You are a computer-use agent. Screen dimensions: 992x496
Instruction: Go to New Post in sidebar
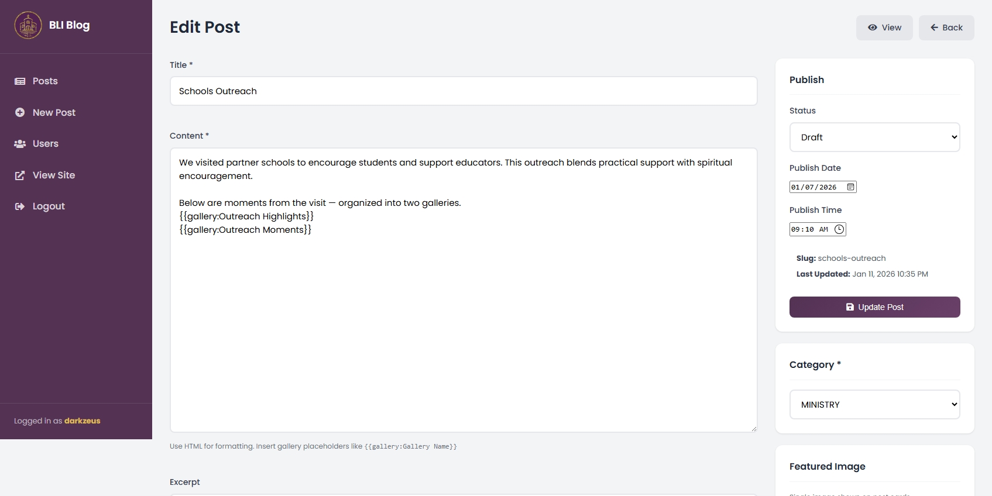pos(76,112)
